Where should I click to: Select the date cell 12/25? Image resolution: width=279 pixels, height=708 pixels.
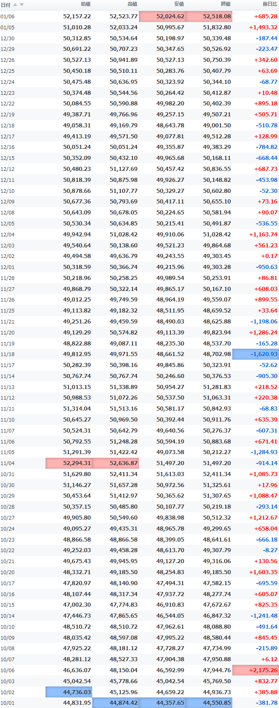tap(7, 71)
